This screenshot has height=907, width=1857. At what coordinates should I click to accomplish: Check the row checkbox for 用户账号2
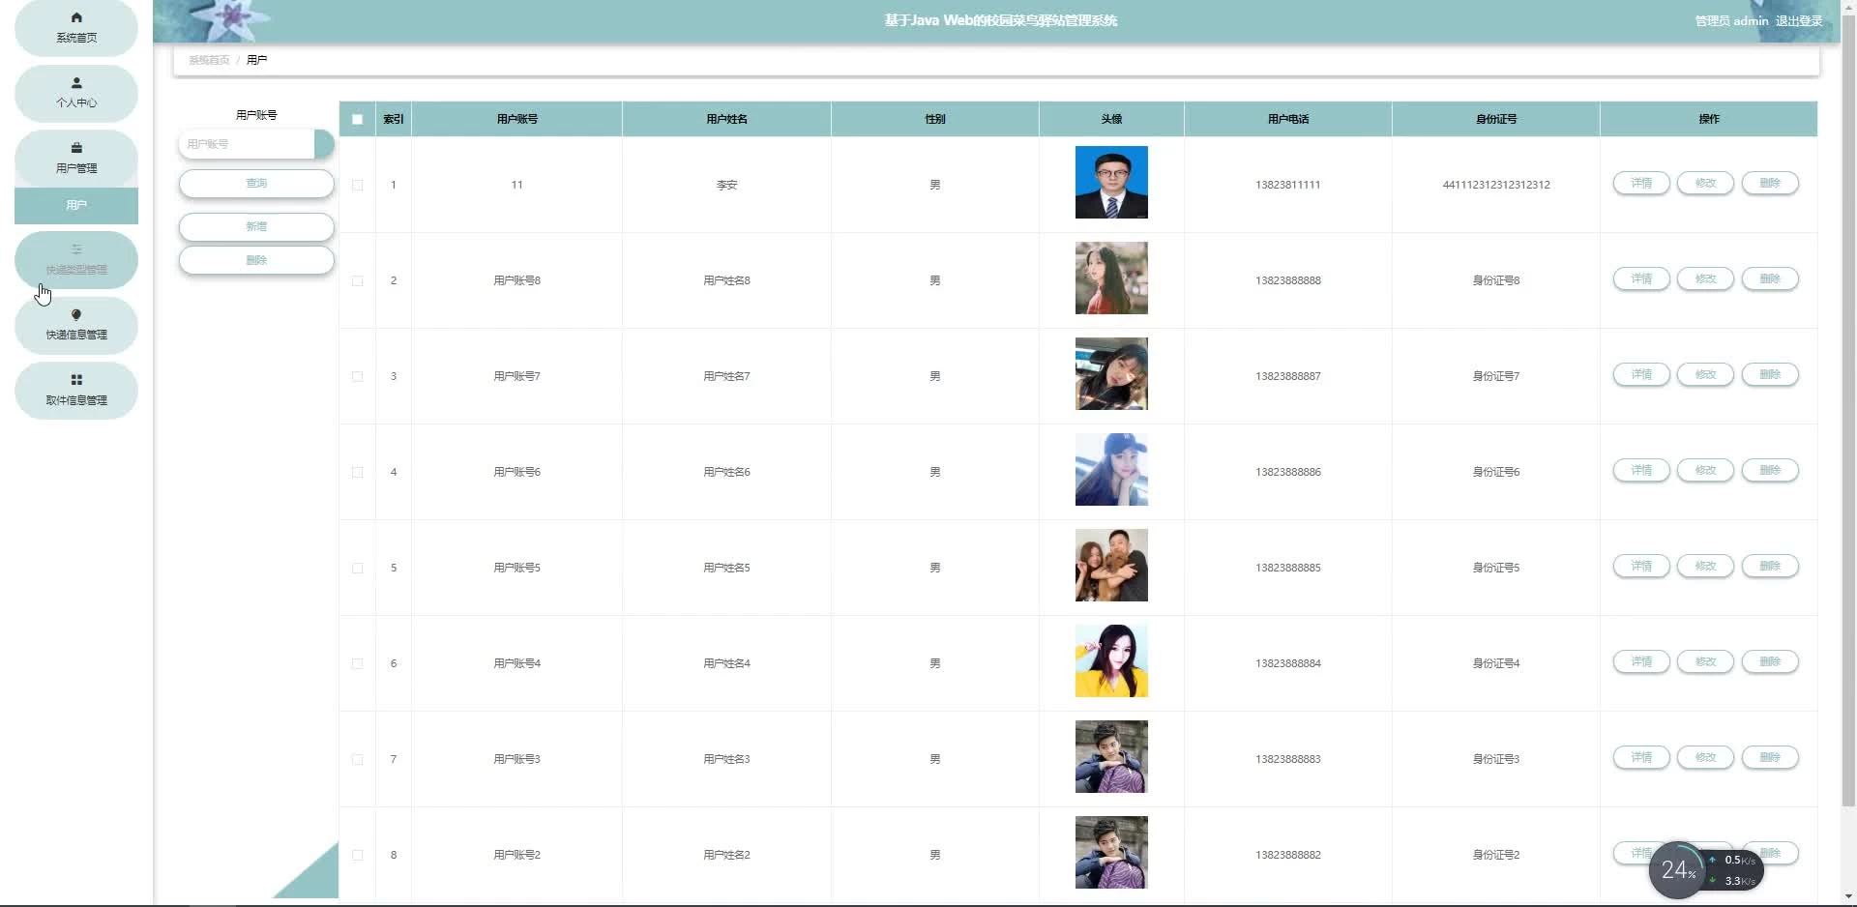358,855
